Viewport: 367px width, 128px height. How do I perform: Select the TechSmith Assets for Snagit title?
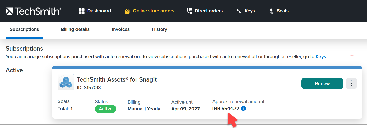coord(117,79)
